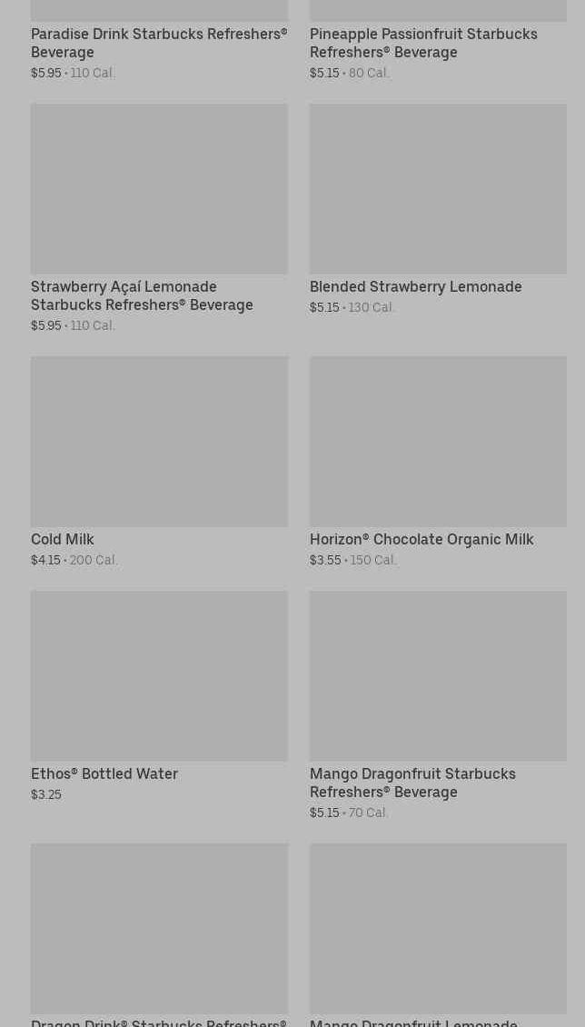Open Blended Strawberry Lemonade item title
The image size is (585, 1027).
coord(415,286)
